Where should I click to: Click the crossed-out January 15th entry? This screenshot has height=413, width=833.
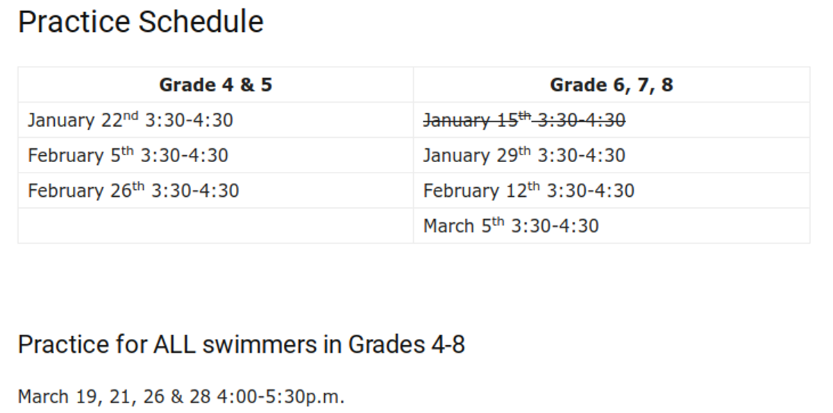(524, 120)
